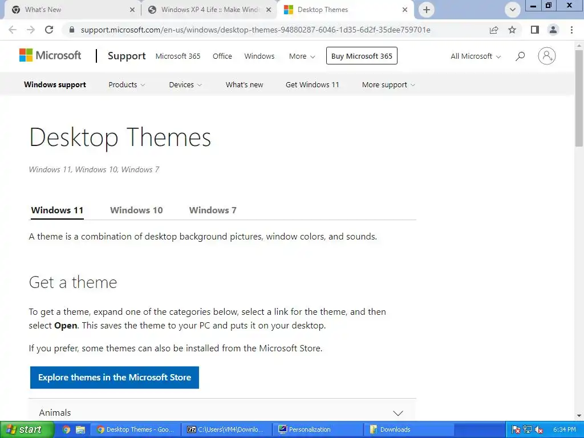Select the Windows 10 content tab
The image size is (584, 438).
[136, 210]
